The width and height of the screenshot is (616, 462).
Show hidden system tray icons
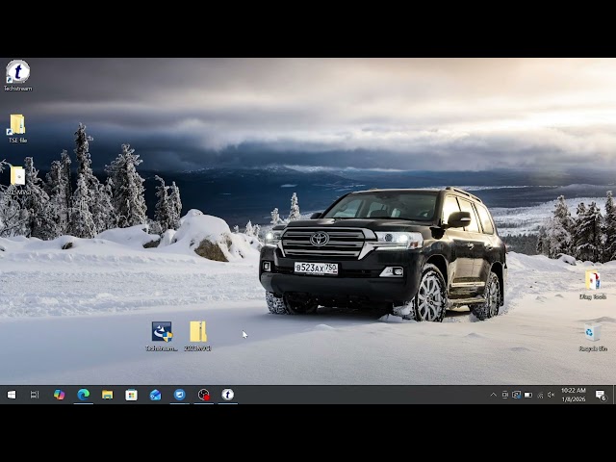click(x=493, y=395)
